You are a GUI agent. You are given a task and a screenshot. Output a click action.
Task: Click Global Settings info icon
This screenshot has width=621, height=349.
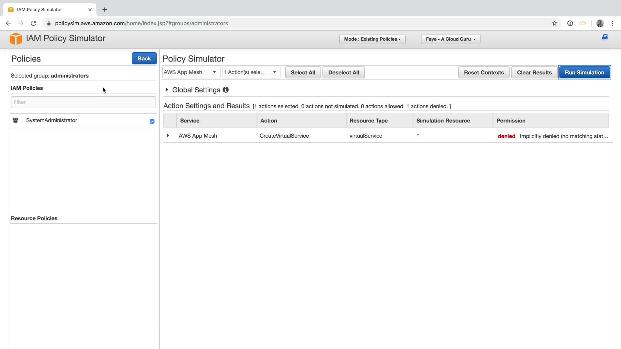point(226,90)
